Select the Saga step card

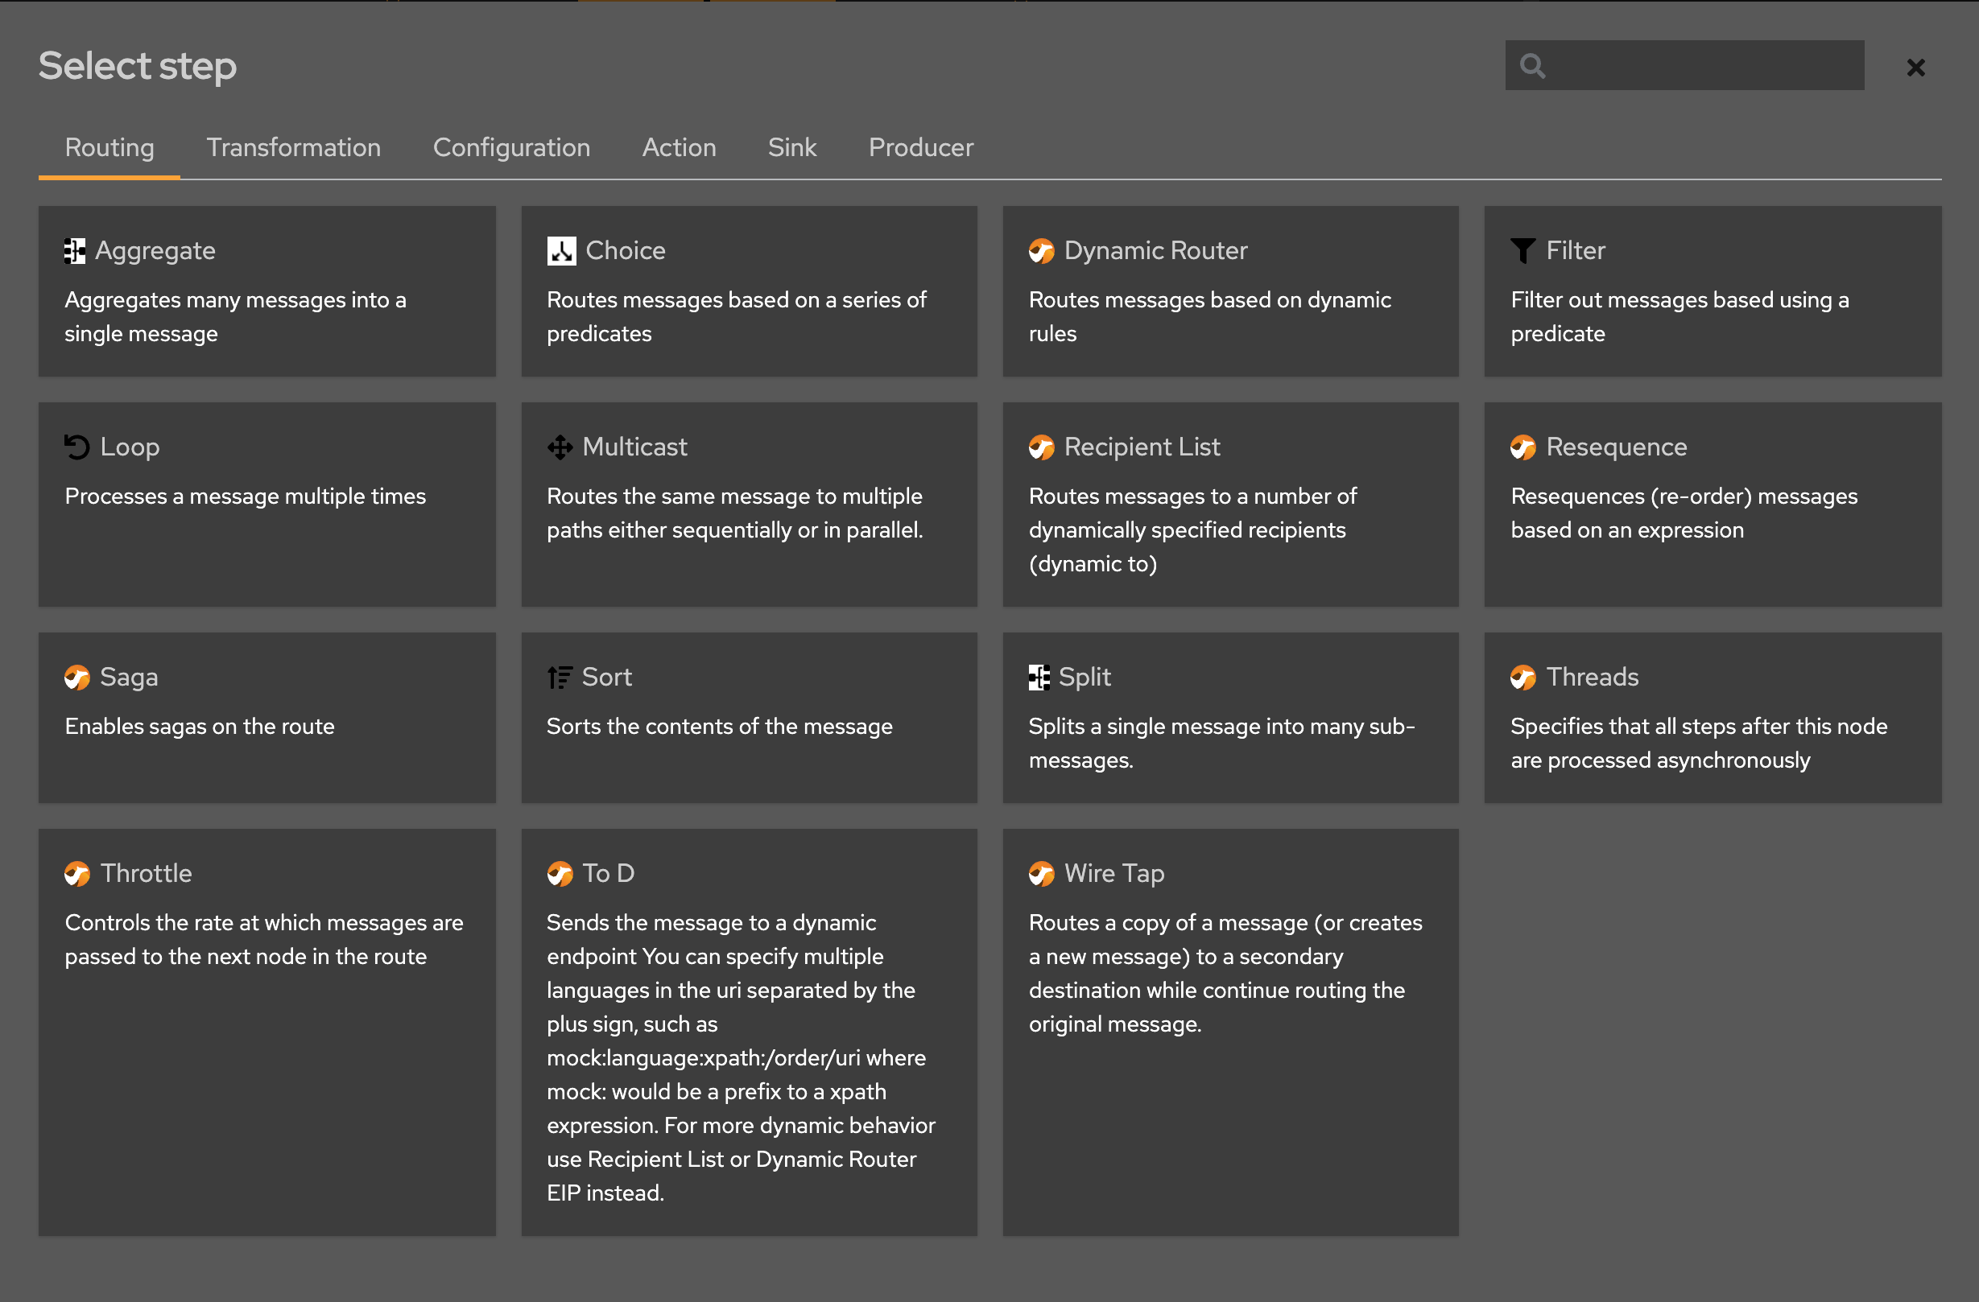267,718
